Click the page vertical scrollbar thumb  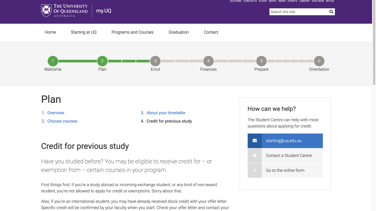(x=374, y=43)
